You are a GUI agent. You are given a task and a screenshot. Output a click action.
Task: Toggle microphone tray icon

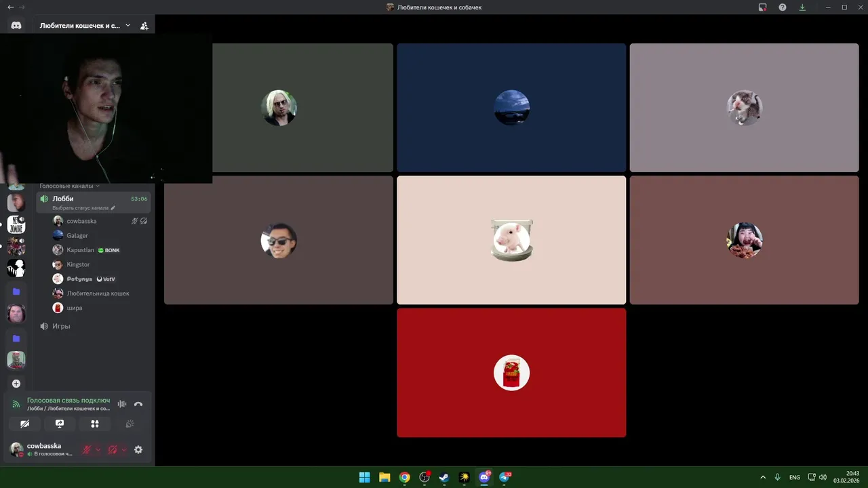(x=778, y=477)
